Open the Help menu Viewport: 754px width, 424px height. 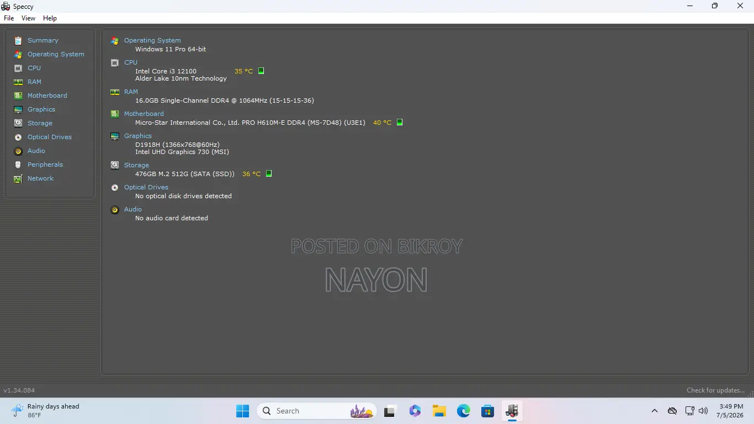tap(50, 18)
